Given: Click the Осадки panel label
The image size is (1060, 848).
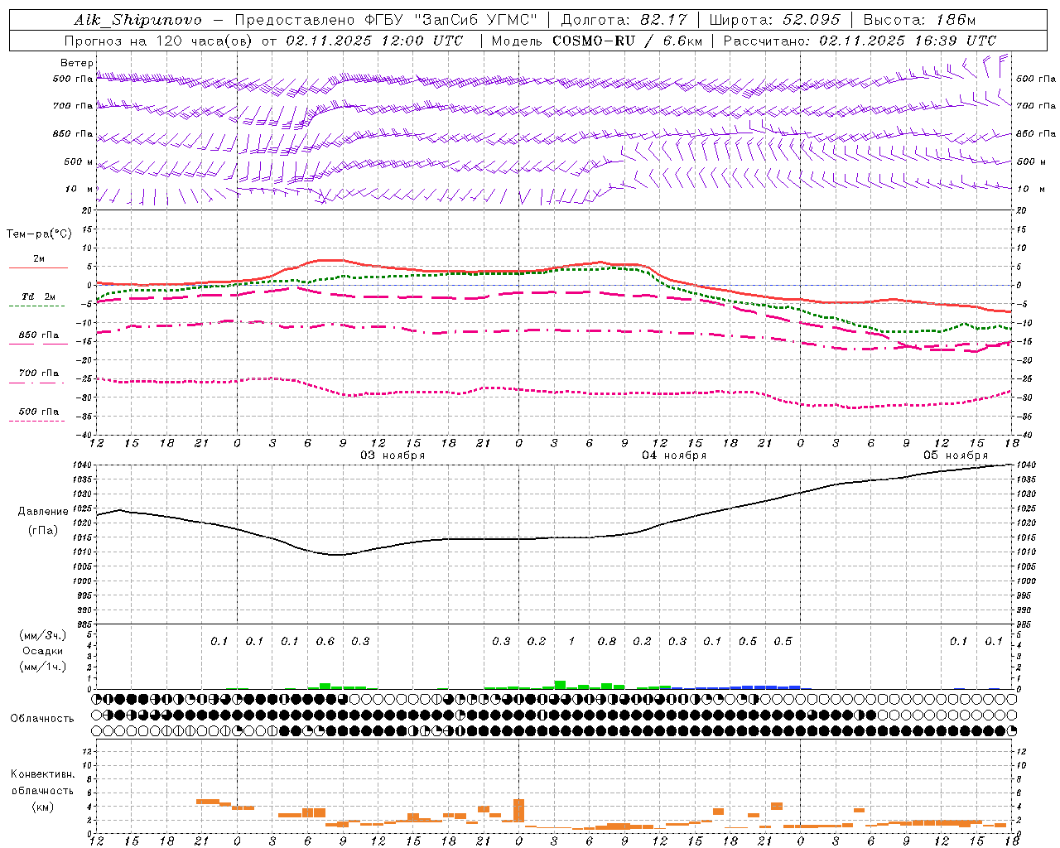Looking at the screenshot, I should coord(43,651).
